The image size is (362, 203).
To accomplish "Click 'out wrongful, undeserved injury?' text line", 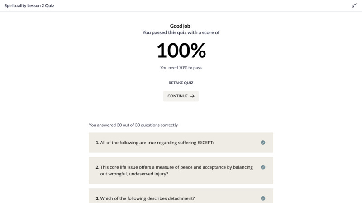I will [x=134, y=174].
